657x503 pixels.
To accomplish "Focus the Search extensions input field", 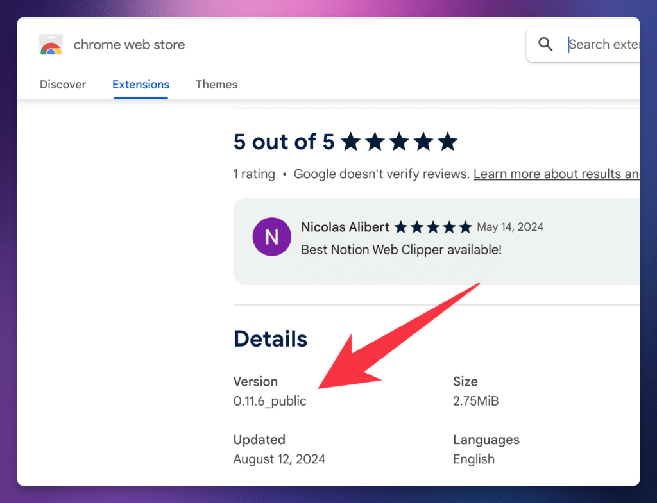I will point(603,44).
